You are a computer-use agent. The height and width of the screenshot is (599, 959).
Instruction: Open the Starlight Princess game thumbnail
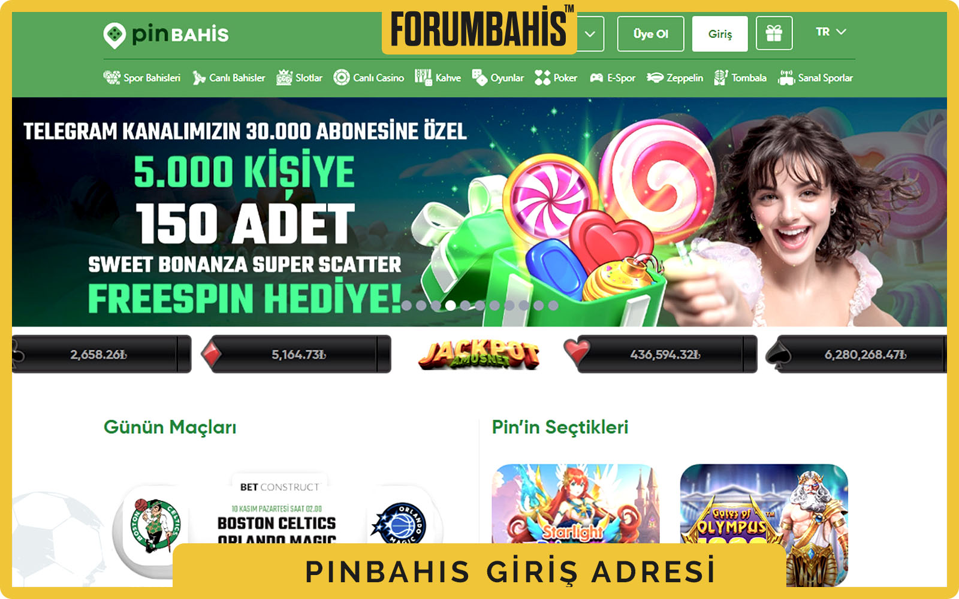pos(575,504)
